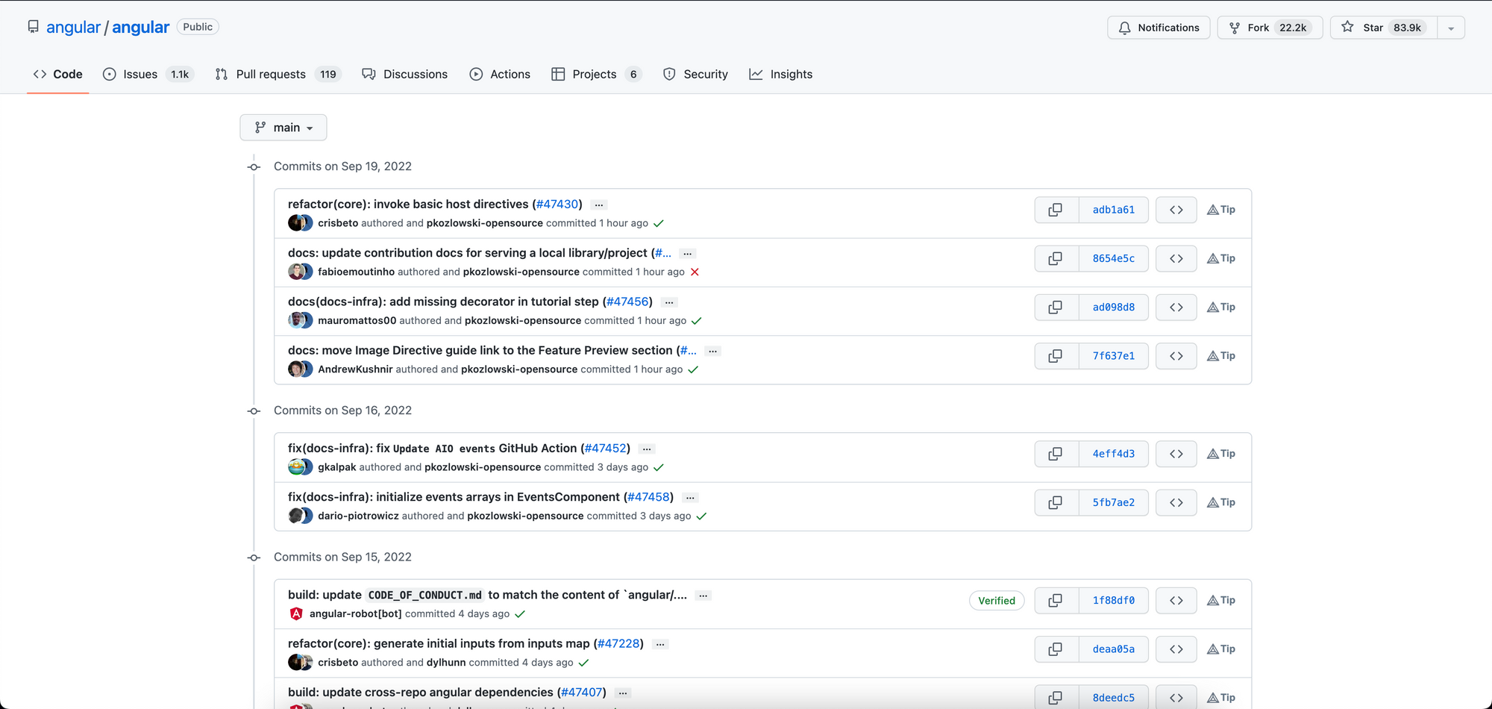Browse repository at commit 7f637e1
Image resolution: width=1492 pixels, height=709 pixels.
click(1176, 356)
